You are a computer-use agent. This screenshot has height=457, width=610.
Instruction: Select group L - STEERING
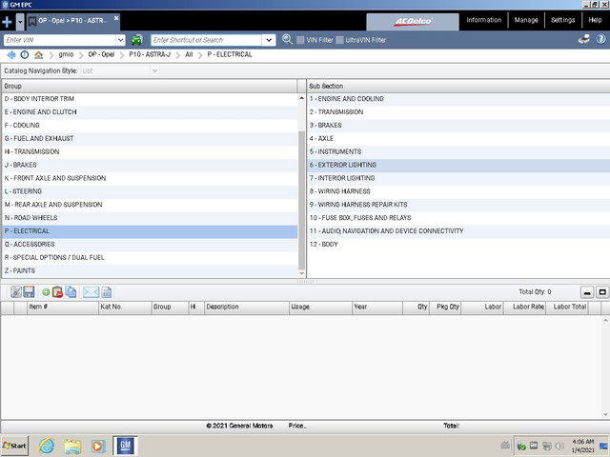[x=150, y=191]
